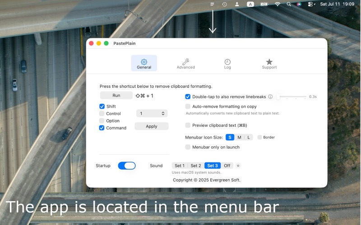Enable Menubar only on launch
The image size is (361, 225).
(188, 147)
